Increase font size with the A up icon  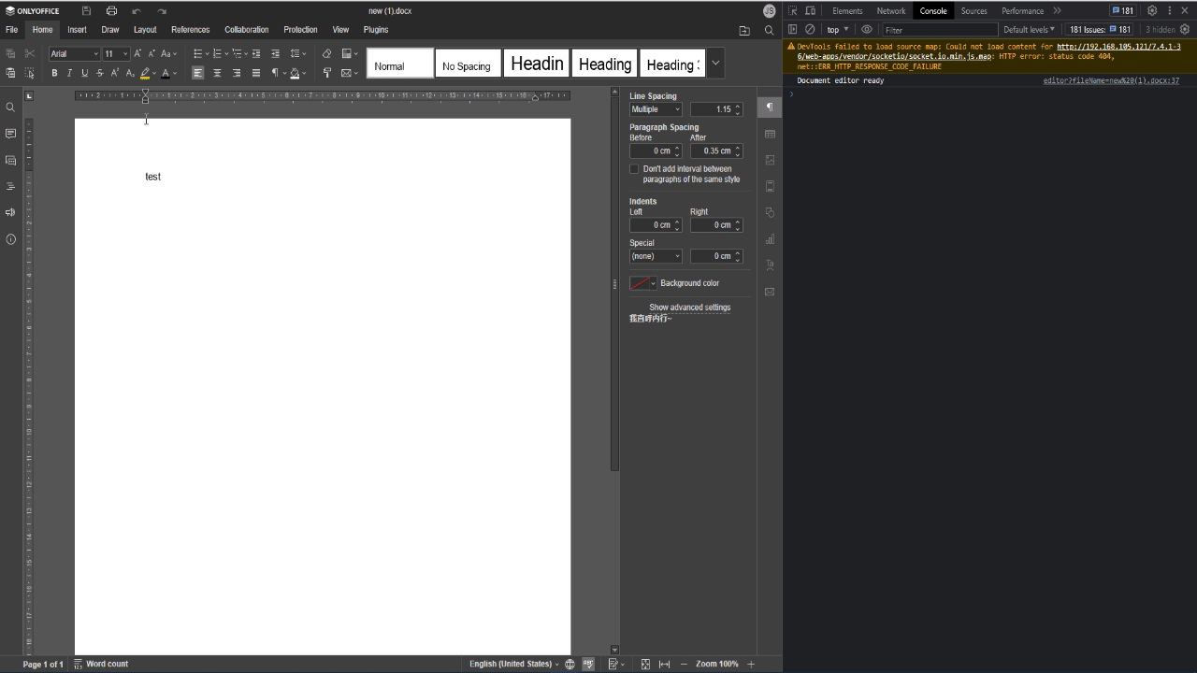pyautogui.click(x=137, y=54)
